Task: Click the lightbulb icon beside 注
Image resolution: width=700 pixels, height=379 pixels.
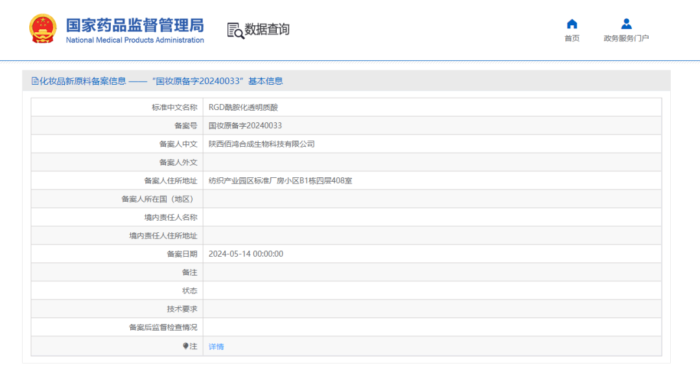Action: click(186, 346)
